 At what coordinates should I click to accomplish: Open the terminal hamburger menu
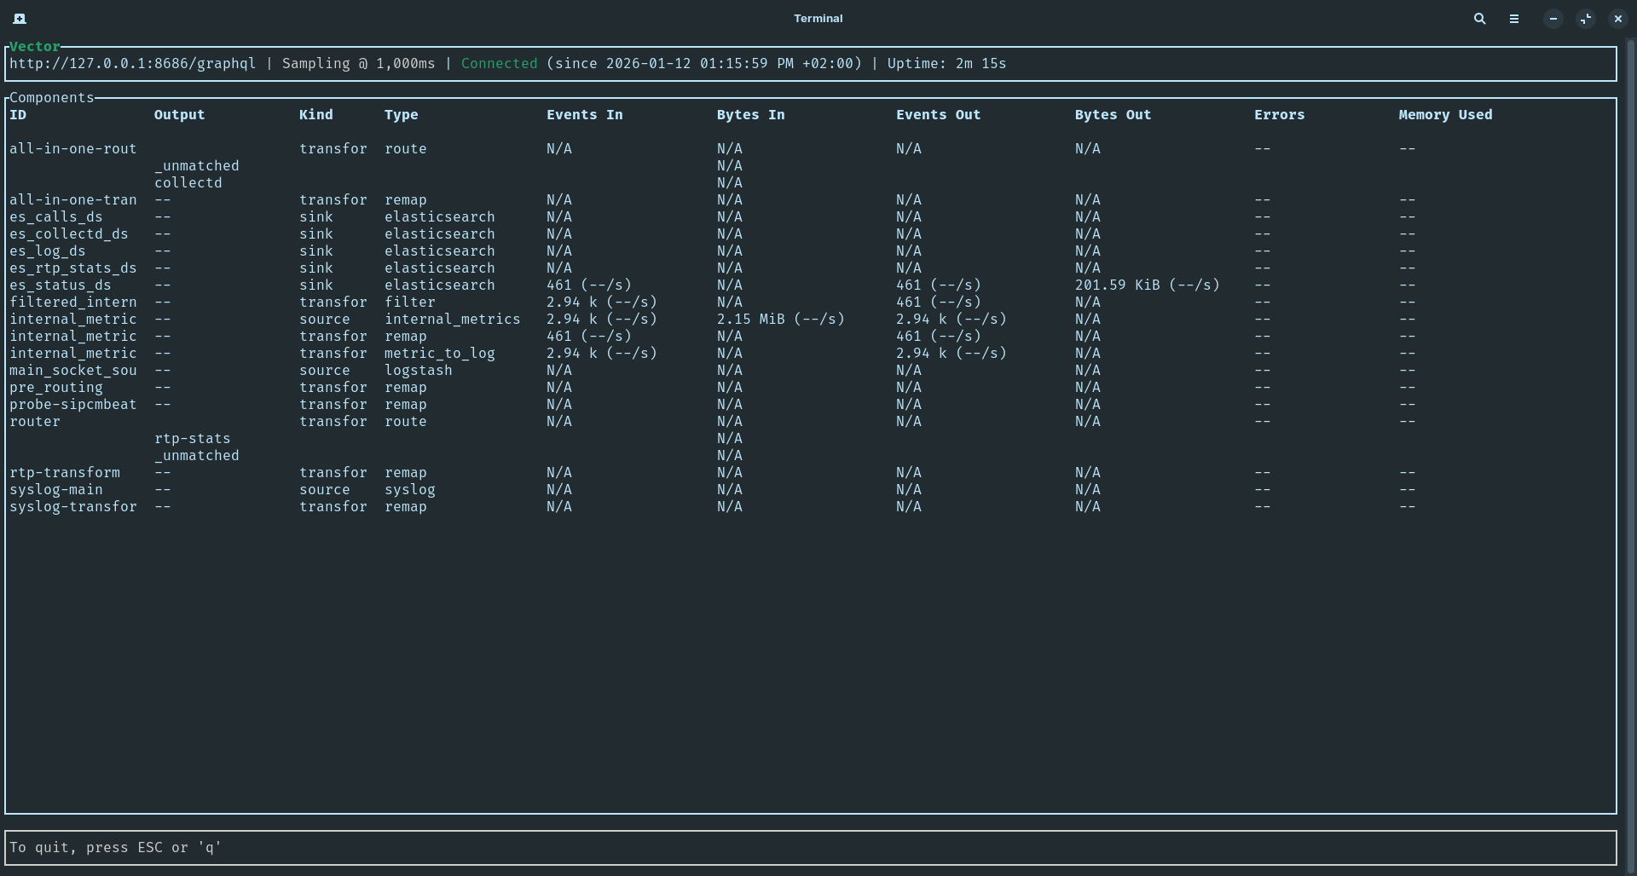tap(1513, 19)
